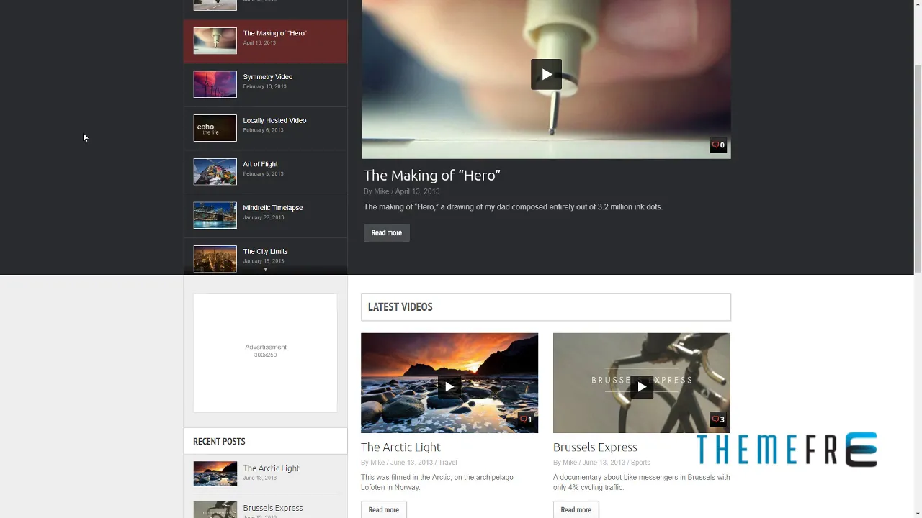Click Read more under The Arctic Light
The width and height of the screenshot is (922, 518).
click(x=383, y=509)
